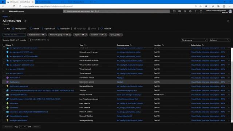Check the Network Watcher row checkbox
Image resolution: width=233 pixels, height=131 pixels.
(4, 116)
